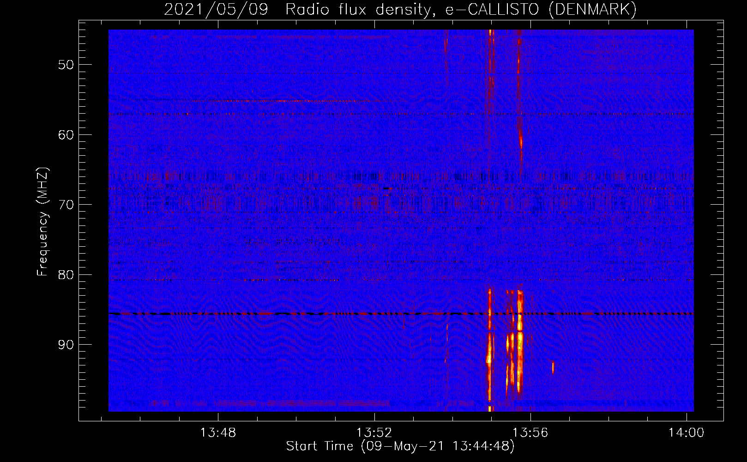Viewport: 747px width, 462px height.
Task: Click the 'Frequency (MHZ)' axis label
Action: click(x=42, y=222)
